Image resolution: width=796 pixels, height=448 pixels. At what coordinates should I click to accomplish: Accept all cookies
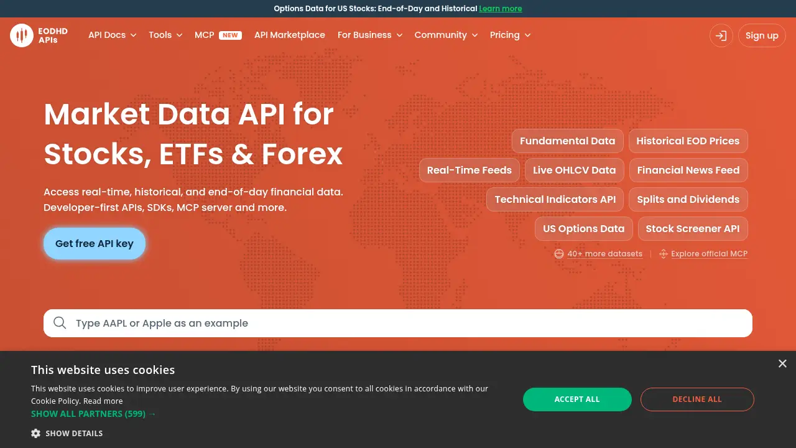pyautogui.click(x=577, y=399)
